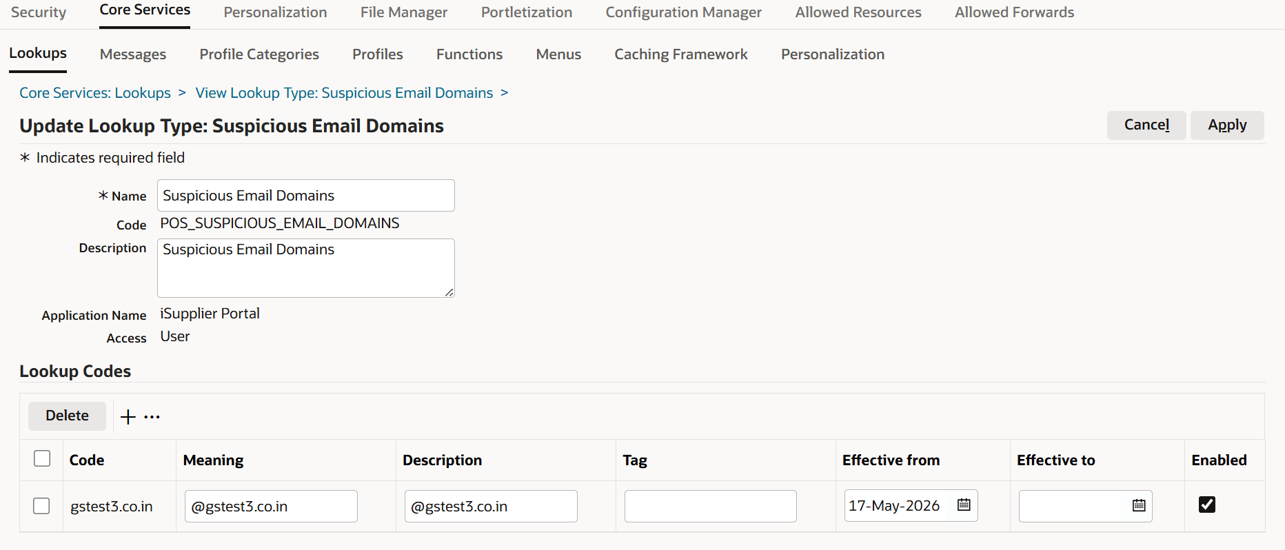Open the Portletization tab

pyautogui.click(x=527, y=12)
